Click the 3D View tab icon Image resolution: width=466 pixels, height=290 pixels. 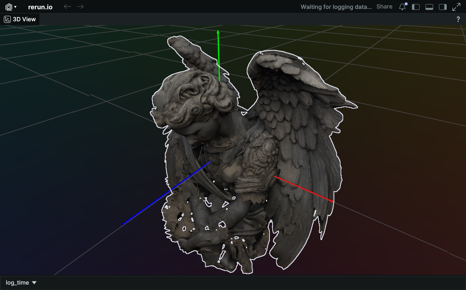click(7, 19)
